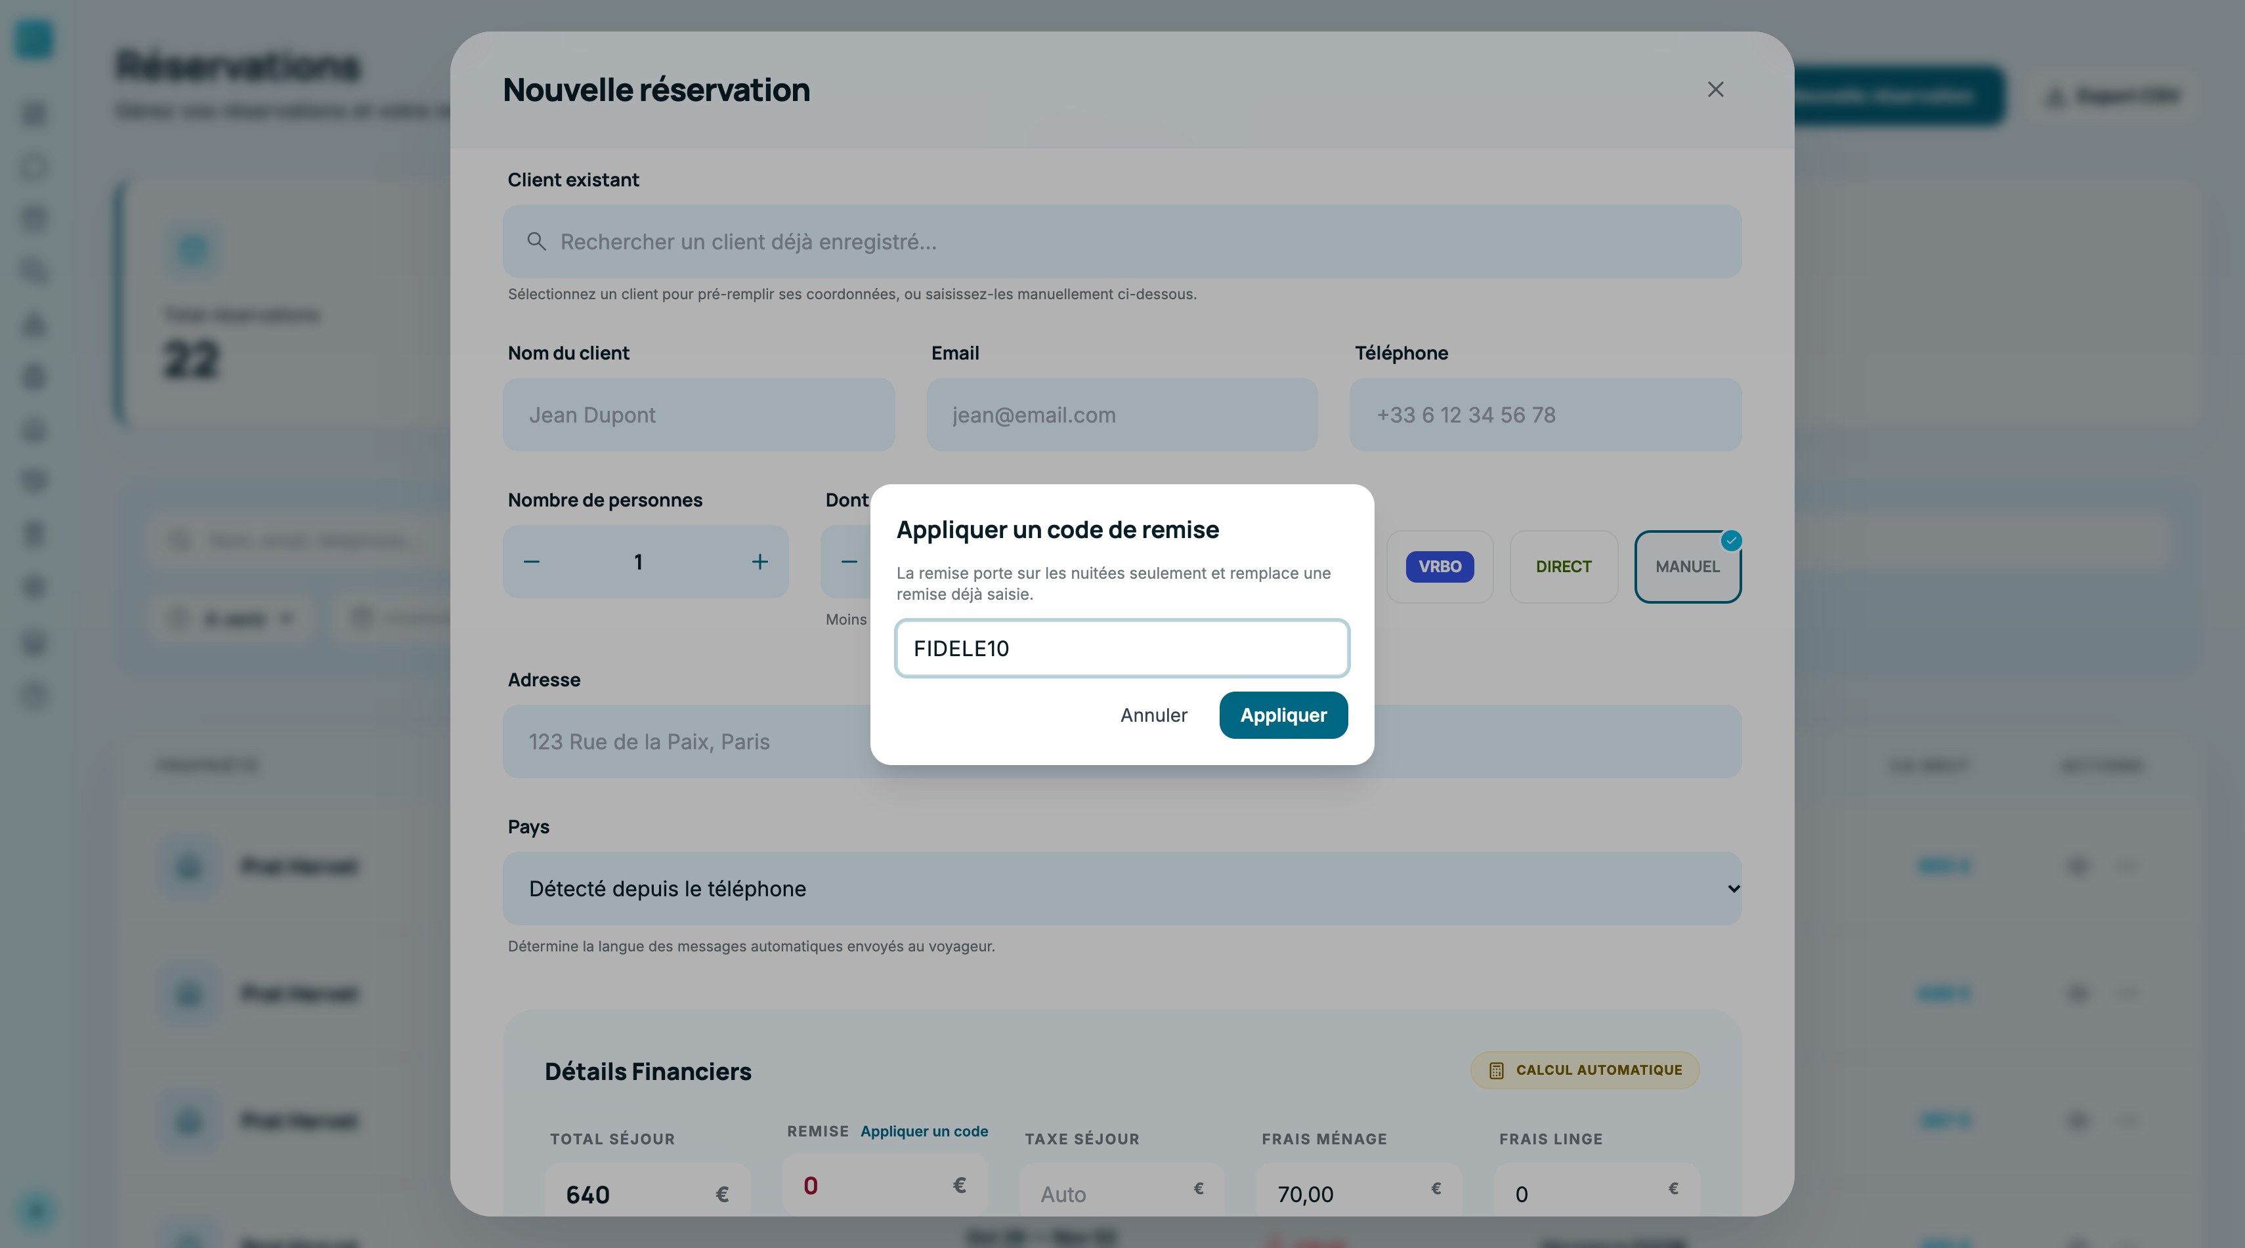The image size is (2245, 1248).
Task: Click the Nom du client field
Action: tap(698, 415)
